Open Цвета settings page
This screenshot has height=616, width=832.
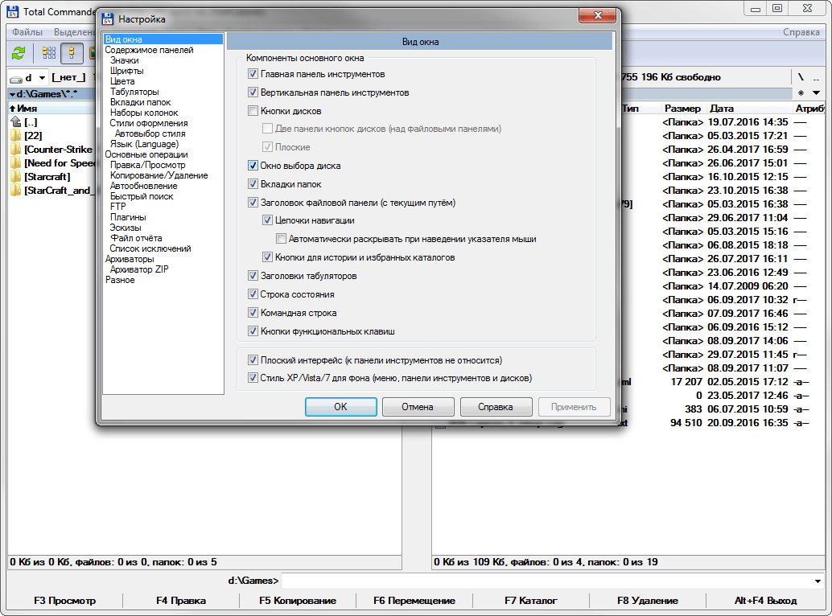[122, 81]
